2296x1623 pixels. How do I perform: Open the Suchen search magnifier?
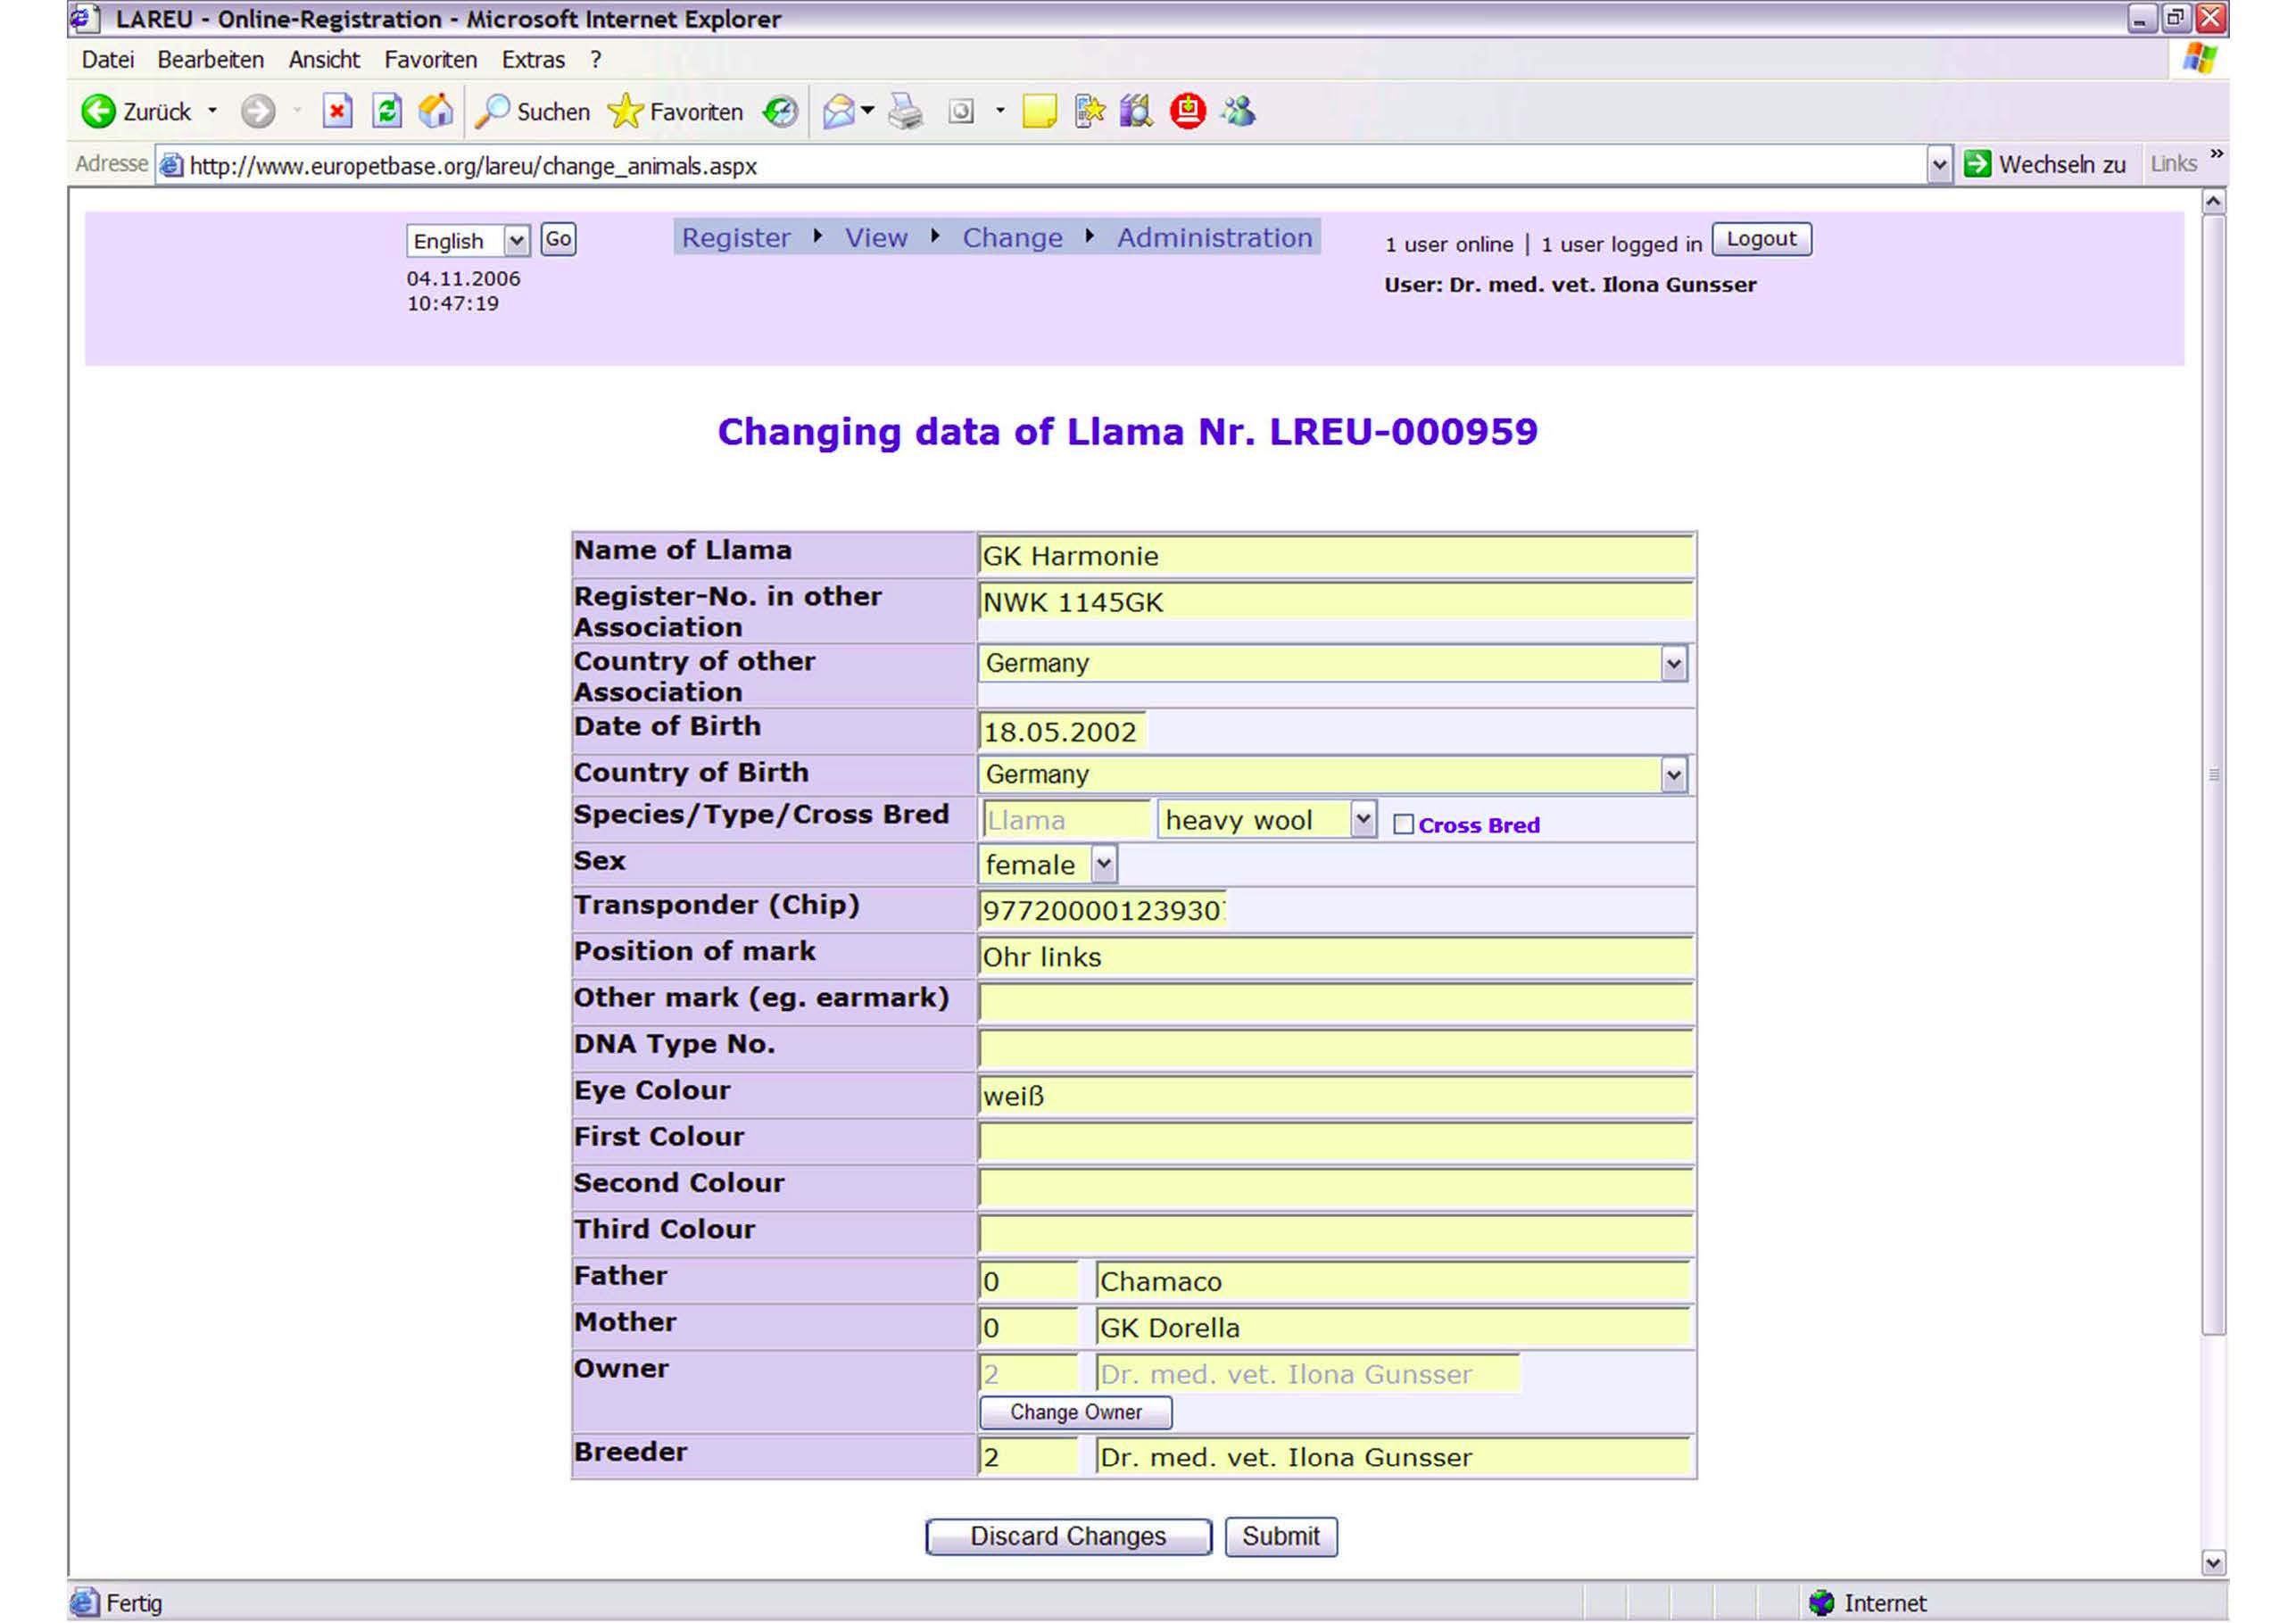491,111
